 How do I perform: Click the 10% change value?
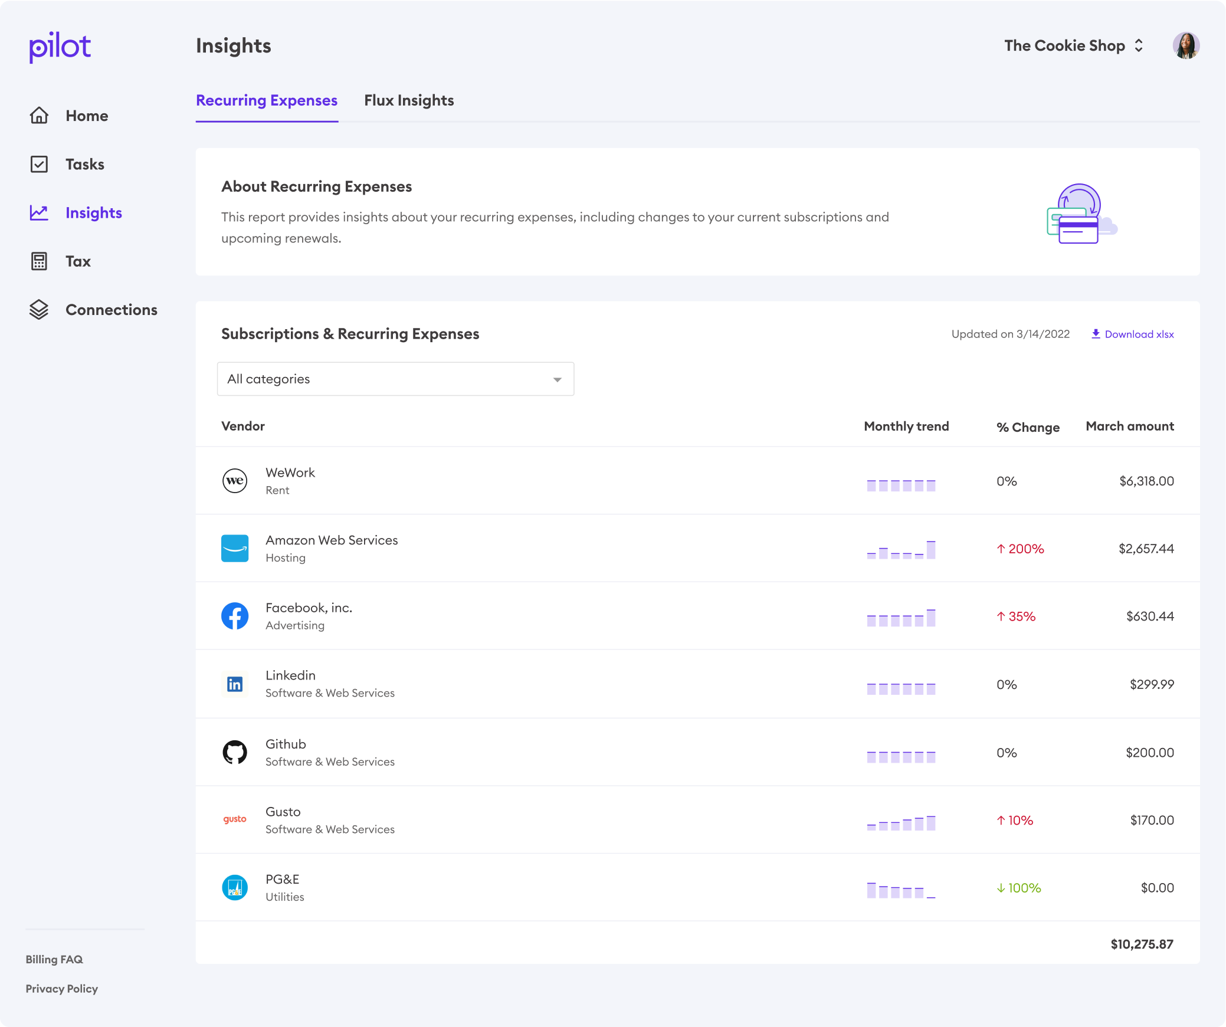1015,820
